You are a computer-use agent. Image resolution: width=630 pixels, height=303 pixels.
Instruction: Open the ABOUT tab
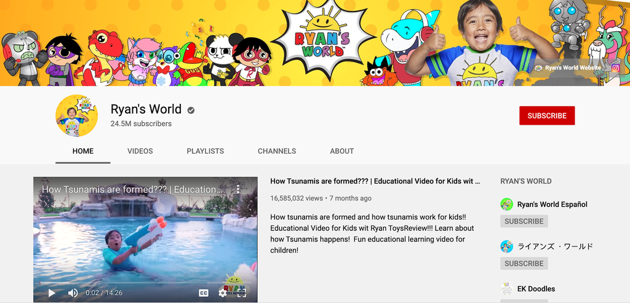tap(342, 151)
